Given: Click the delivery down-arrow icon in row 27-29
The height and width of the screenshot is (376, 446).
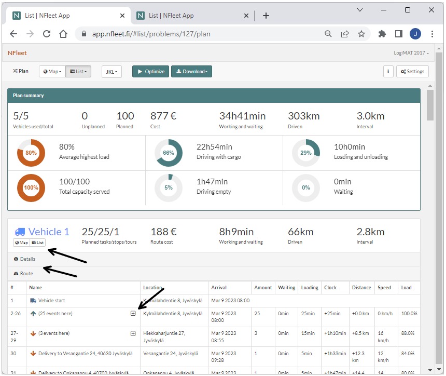Looking at the screenshot, I should pos(33,333).
